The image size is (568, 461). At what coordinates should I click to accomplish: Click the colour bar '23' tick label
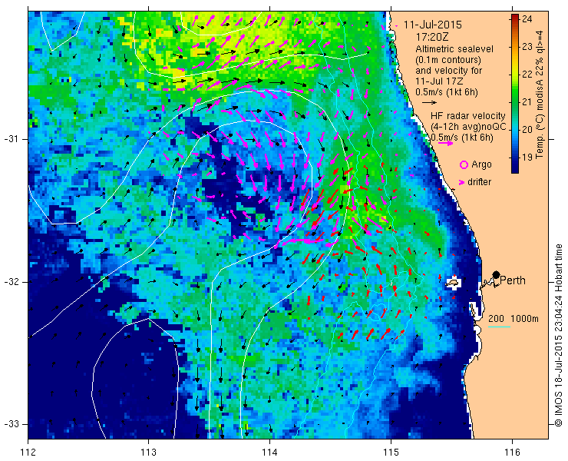point(527,46)
